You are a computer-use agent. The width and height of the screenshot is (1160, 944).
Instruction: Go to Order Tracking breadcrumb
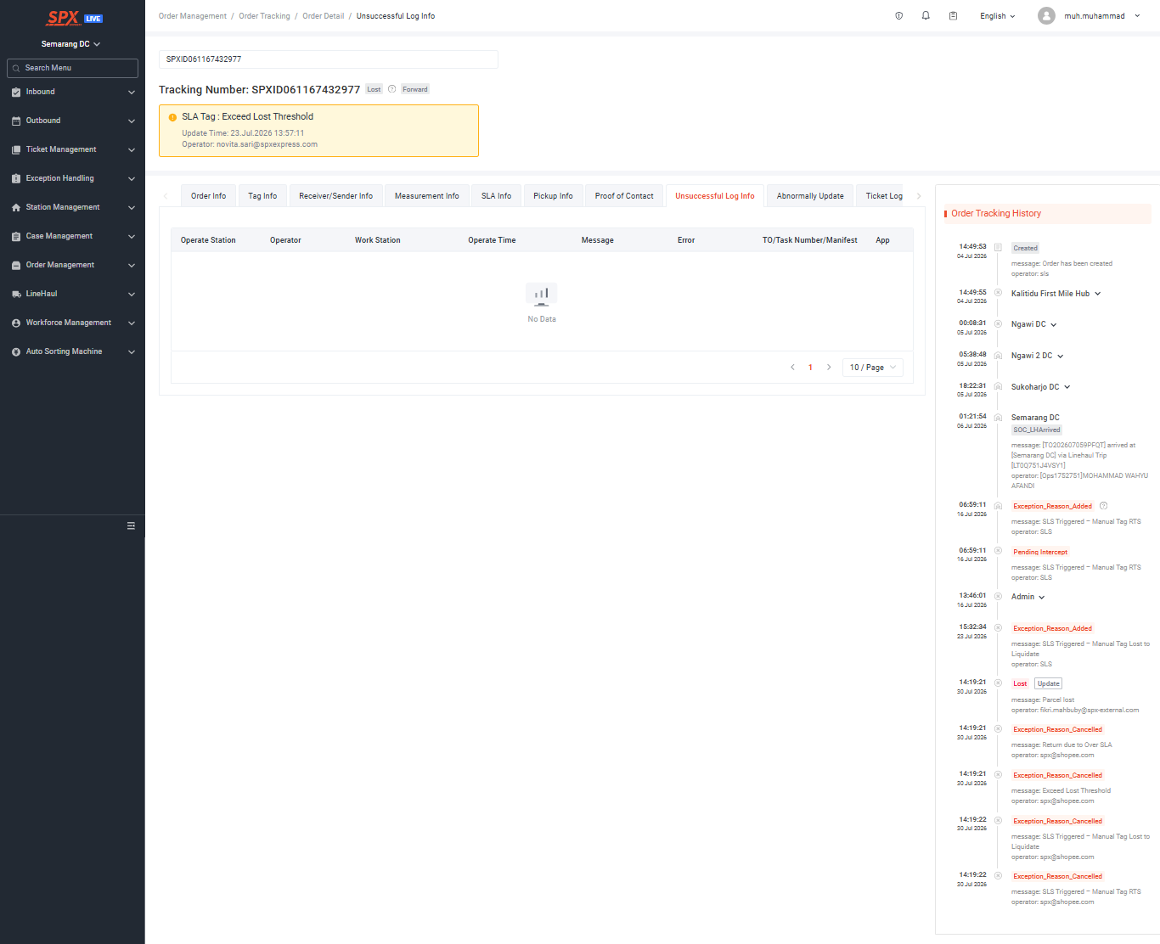[264, 16]
